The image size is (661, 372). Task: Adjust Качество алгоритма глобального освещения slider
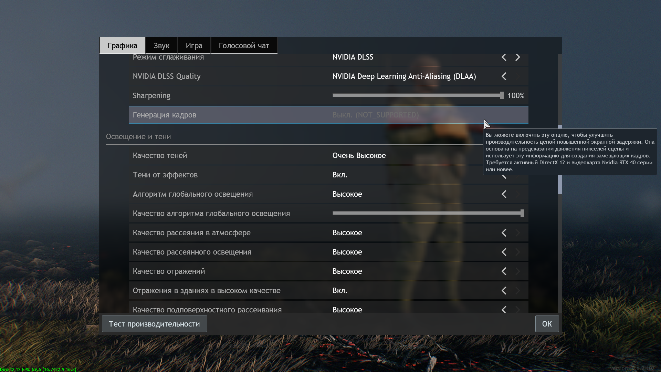point(428,213)
